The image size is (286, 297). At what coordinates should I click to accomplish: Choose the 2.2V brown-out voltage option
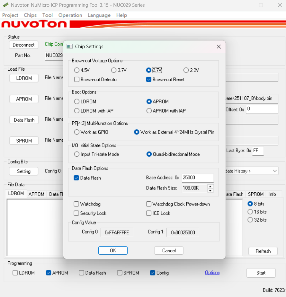[186, 70]
